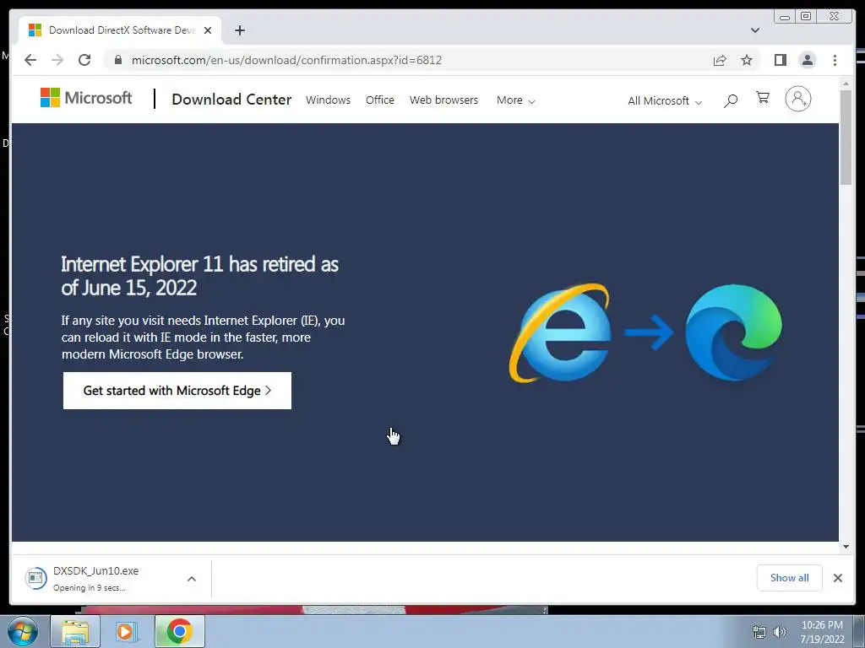Open Windows Media Player from the taskbar

point(125,631)
